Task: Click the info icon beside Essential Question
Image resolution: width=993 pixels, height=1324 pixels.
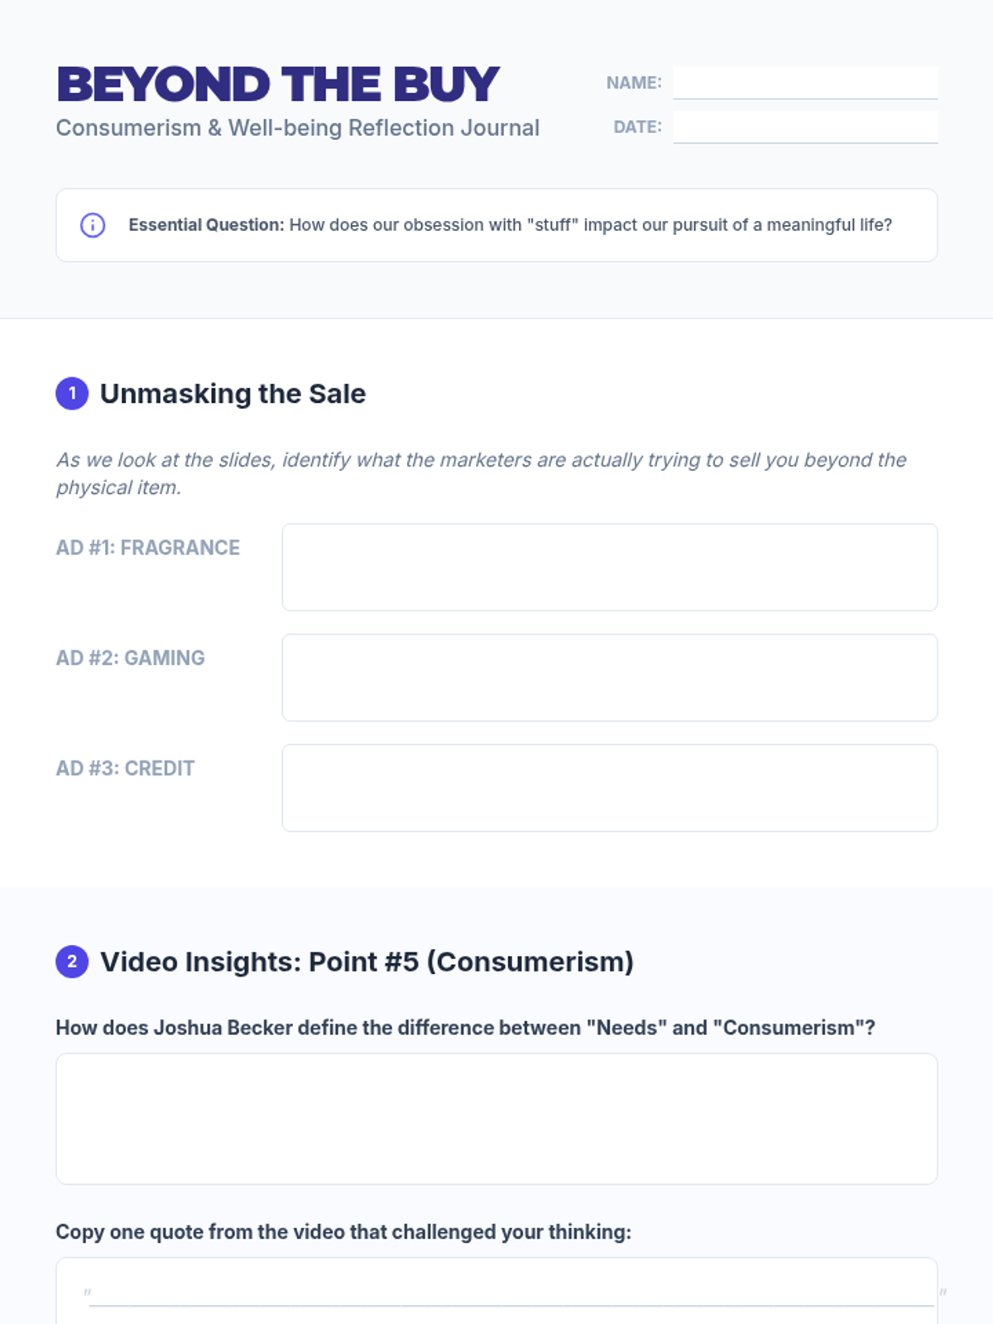Action: (x=93, y=225)
